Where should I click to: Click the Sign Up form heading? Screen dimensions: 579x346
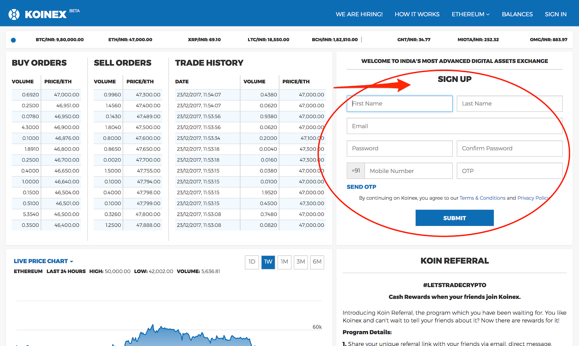455,79
